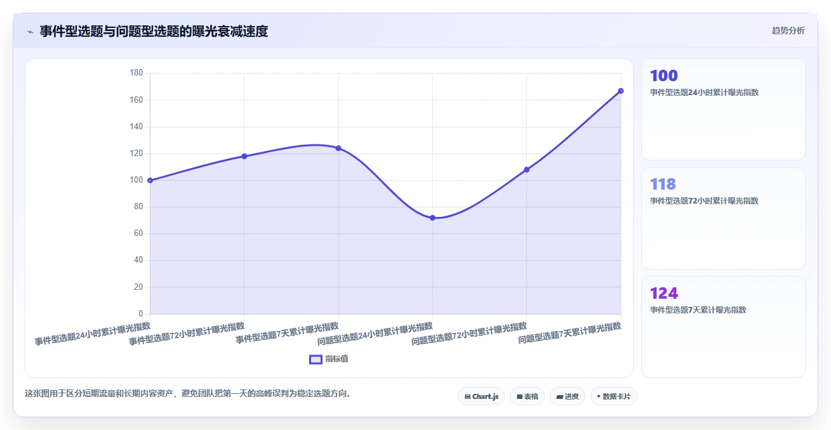Image resolution: width=831 pixels, height=430 pixels.
Task: Click the trend icon beside the title
Action: tap(30, 31)
